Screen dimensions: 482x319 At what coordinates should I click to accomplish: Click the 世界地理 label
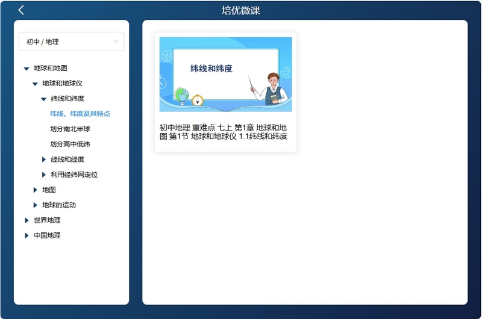click(x=47, y=220)
